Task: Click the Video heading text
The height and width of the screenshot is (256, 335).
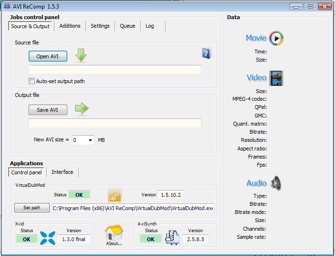Action: (x=257, y=78)
